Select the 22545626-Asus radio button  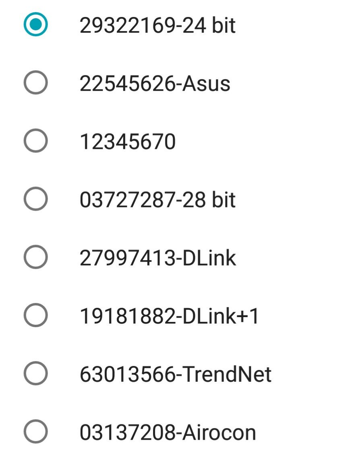click(x=36, y=84)
